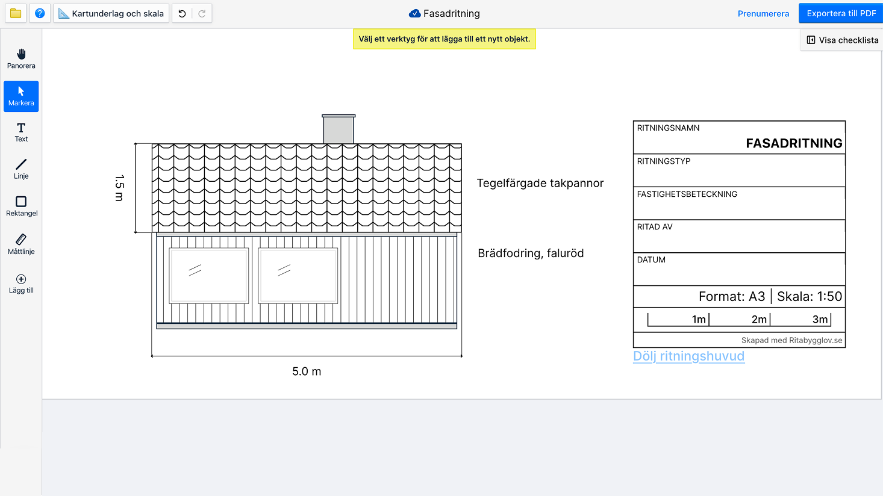Open the Lägg till add menu
The image size is (883, 496).
pyautogui.click(x=21, y=284)
